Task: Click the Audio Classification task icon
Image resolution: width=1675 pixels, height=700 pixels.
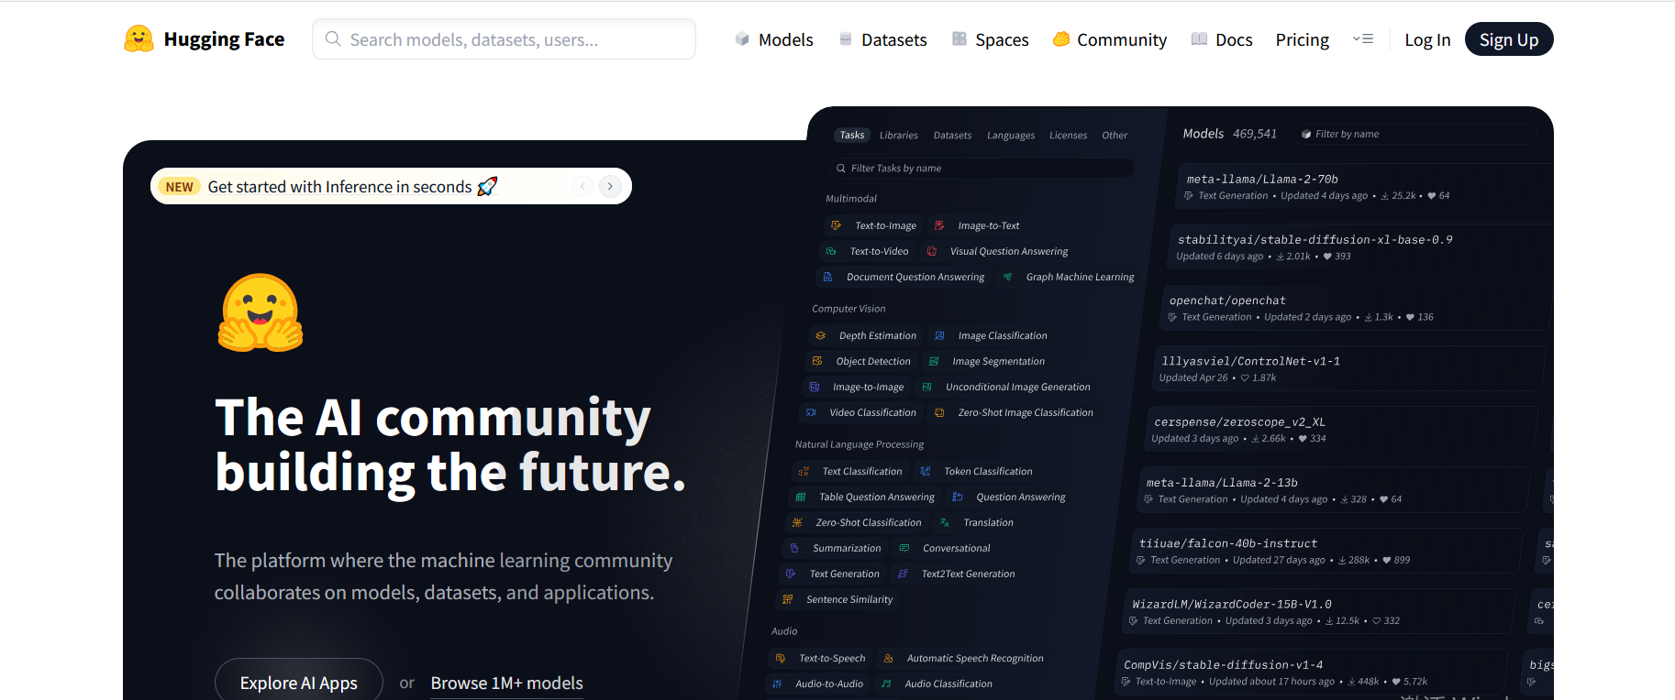Action: pyautogui.click(x=886, y=684)
